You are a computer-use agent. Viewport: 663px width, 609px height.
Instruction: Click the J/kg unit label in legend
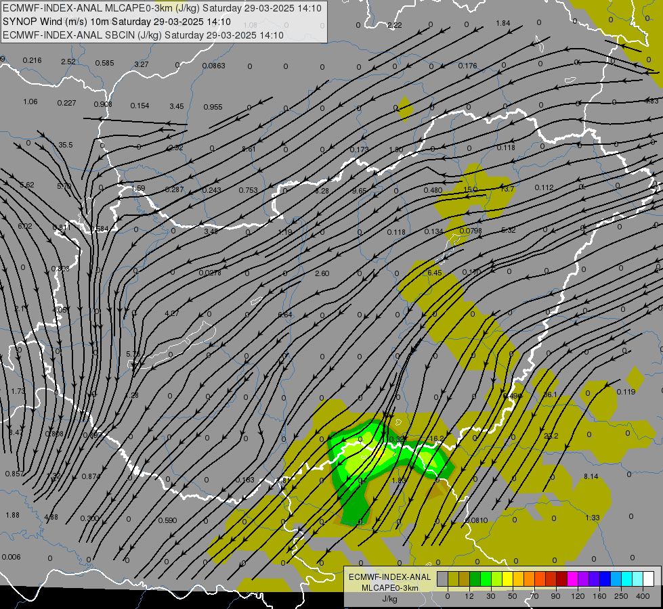point(389,599)
